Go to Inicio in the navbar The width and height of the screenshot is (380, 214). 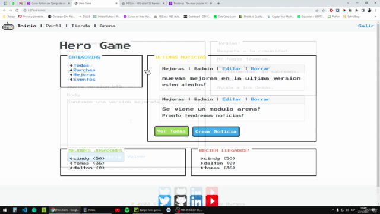pyautogui.click(x=27, y=26)
